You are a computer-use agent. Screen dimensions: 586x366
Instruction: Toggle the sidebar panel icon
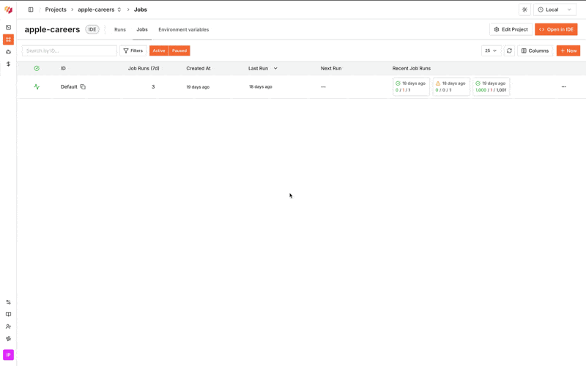[31, 10]
